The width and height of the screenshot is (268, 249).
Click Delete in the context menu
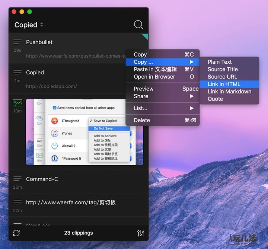[142, 120]
